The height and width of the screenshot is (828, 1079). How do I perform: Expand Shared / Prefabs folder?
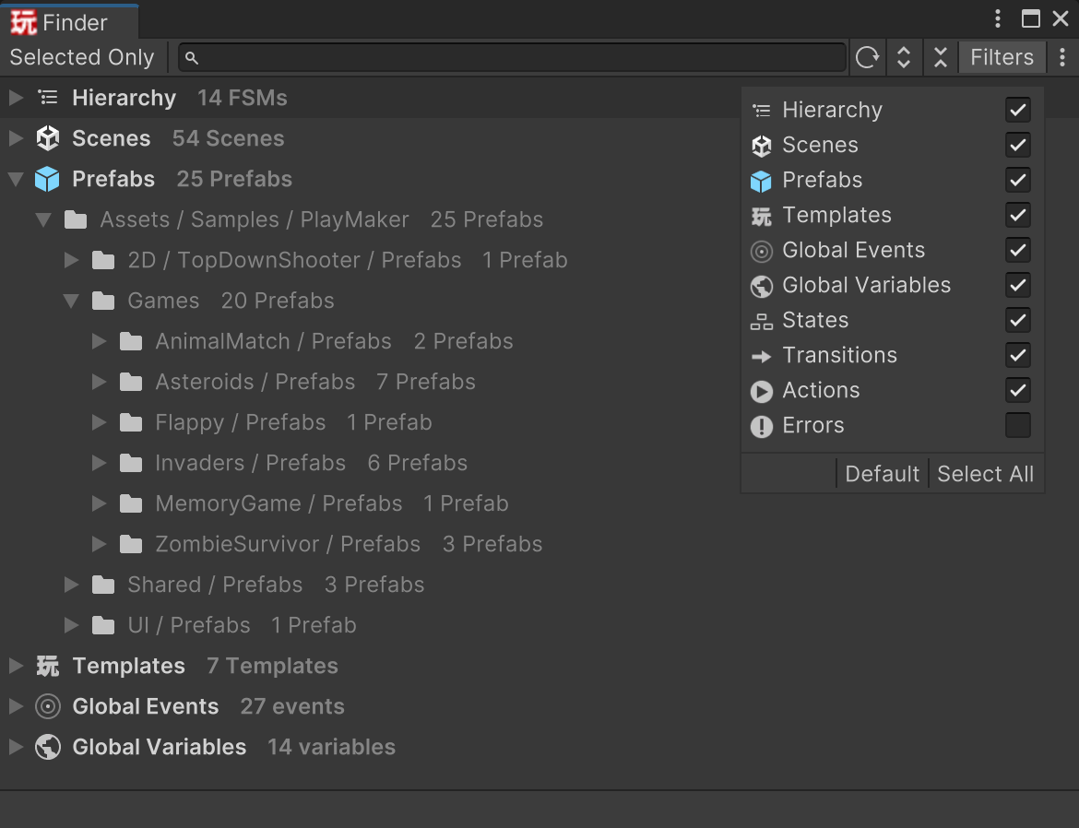click(71, 585)
